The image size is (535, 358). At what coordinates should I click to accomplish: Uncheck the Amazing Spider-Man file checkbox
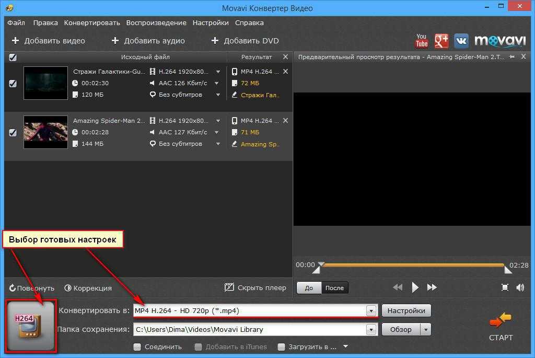coord(13,133)
